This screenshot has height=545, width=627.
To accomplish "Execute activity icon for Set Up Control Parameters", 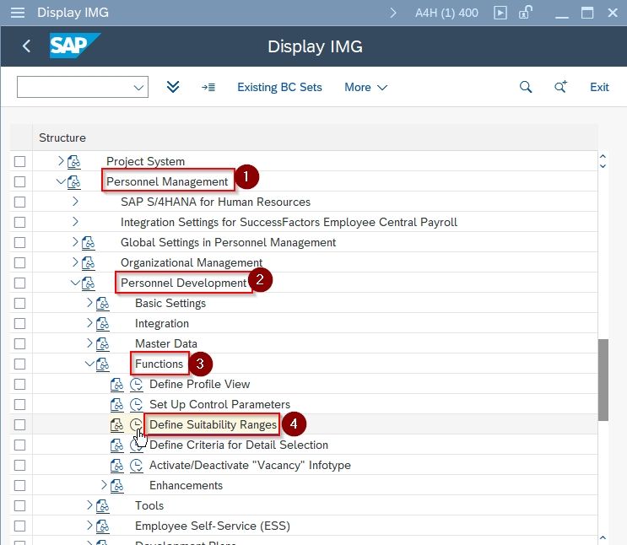I will pos(137,405).
